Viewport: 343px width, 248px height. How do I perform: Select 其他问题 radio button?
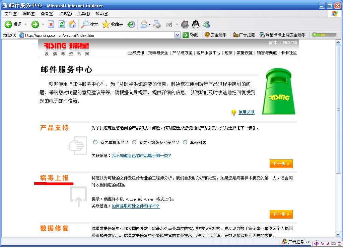pyautogui.click(x=185, y=142)
